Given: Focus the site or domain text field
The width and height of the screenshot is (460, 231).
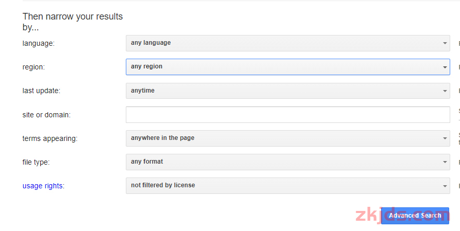Looking at the screenshot, I should (288, 115).
